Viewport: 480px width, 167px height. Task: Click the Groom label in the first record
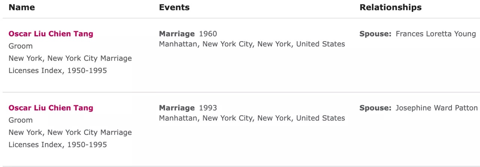point(21,46)
